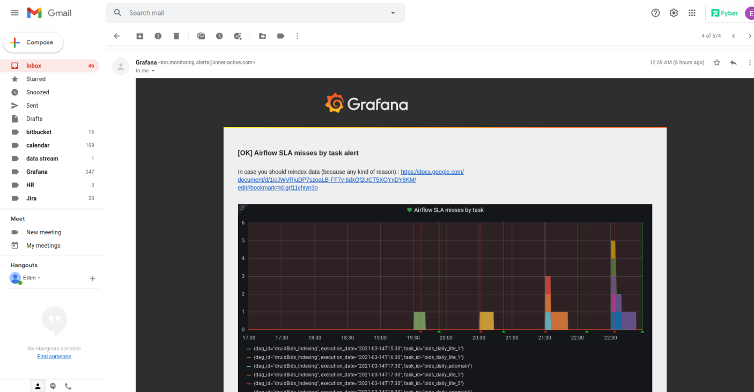Click the Find someone link

click(54, 357)
